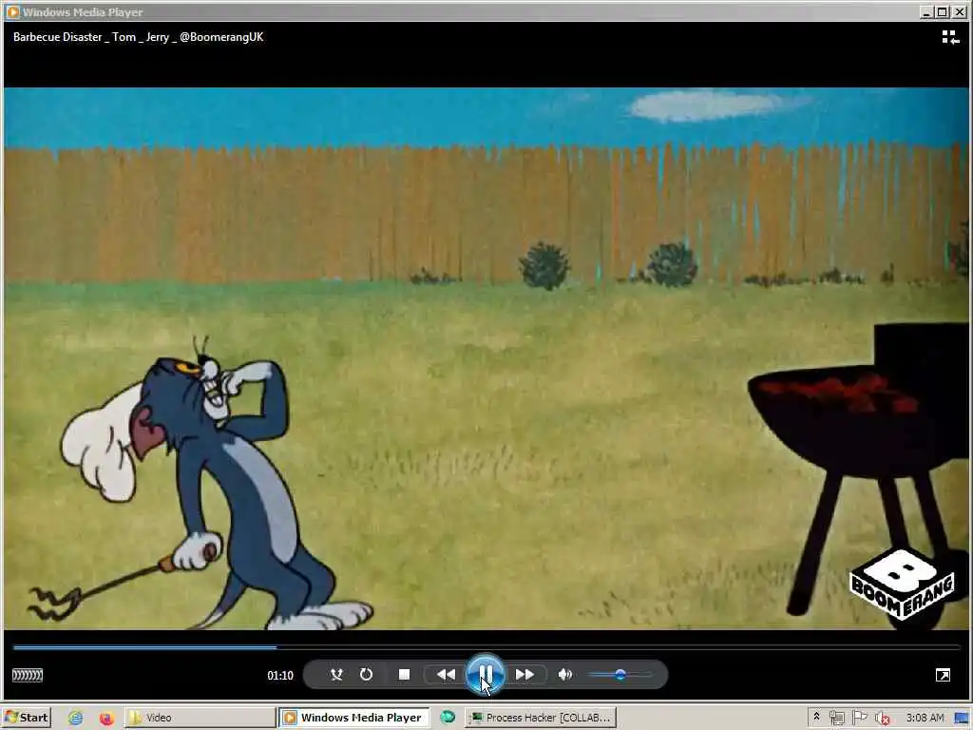This screenshot has height=730, width=973.
Task: Click the system clock 3:08 AM
Action: tap(925, 719)
